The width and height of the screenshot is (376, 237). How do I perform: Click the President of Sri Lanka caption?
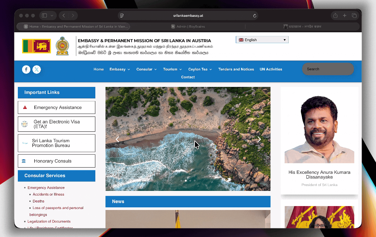pos(319,185)
